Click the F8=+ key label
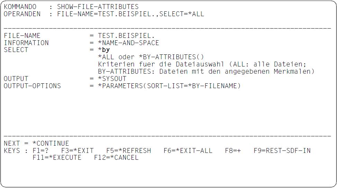The height and width of the screenshot is (188, 337). click(233, 150)
